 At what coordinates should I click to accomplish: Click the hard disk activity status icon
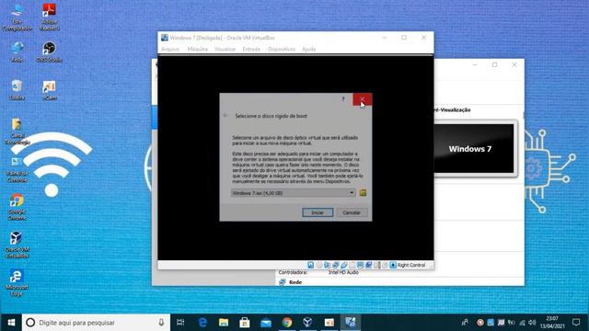(311, 265)
